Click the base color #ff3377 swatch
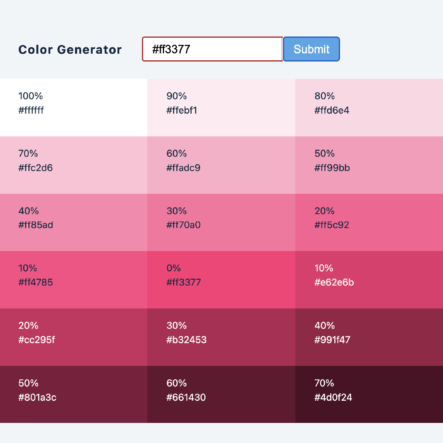This screenshot has height=443, width=443. pos(221,279)
